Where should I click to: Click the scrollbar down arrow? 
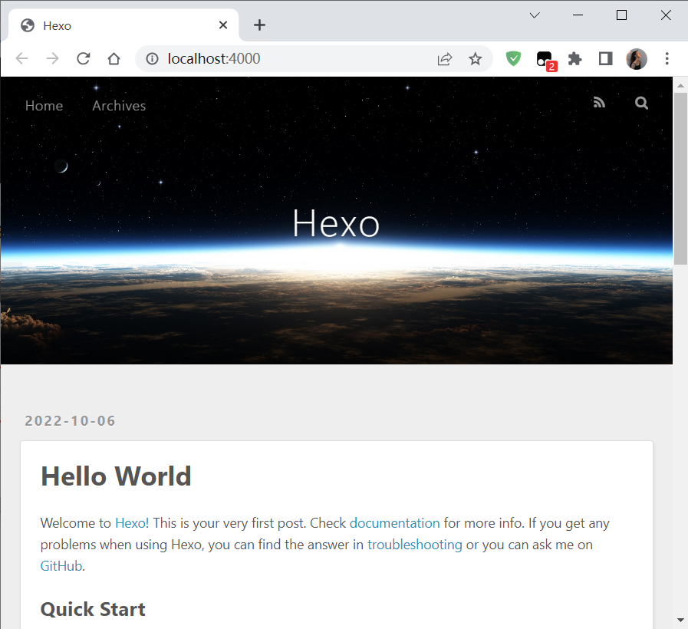pyautogui.click(x=680, y=621)
